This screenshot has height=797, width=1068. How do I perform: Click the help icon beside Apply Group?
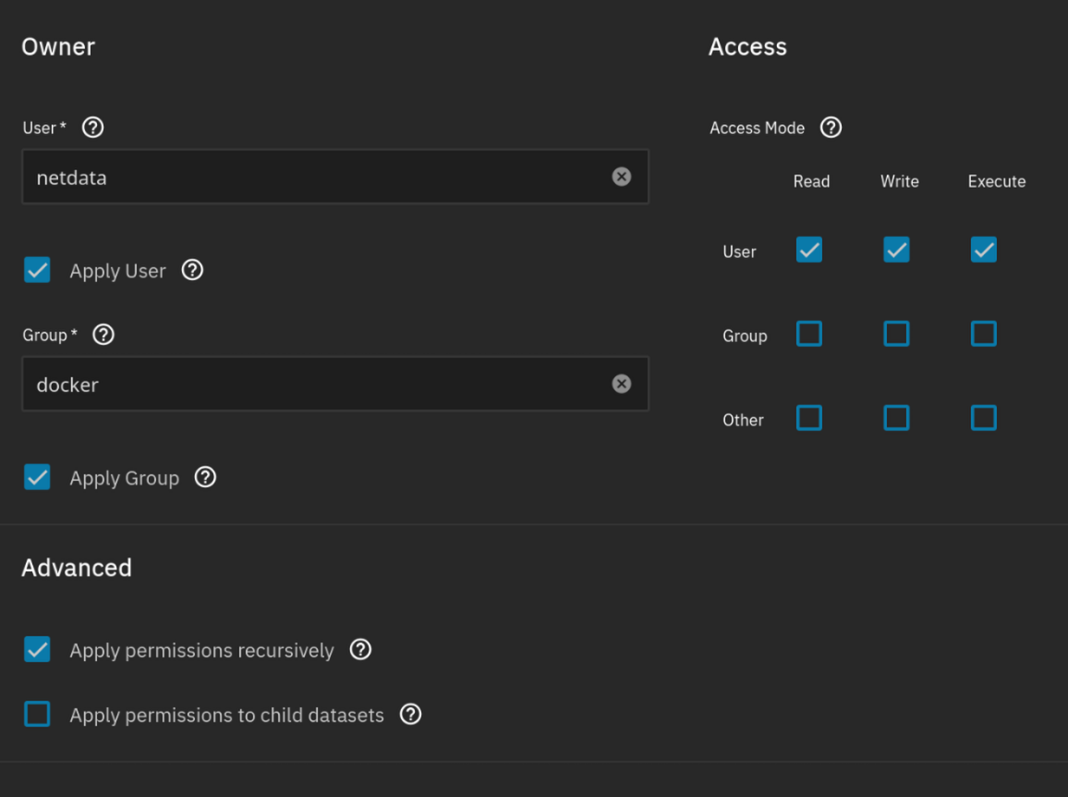(x=205, y=477)
